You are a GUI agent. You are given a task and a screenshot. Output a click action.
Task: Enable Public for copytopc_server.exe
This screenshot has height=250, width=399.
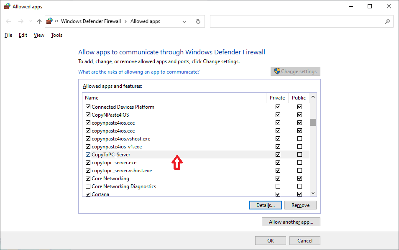coord(300,162)
